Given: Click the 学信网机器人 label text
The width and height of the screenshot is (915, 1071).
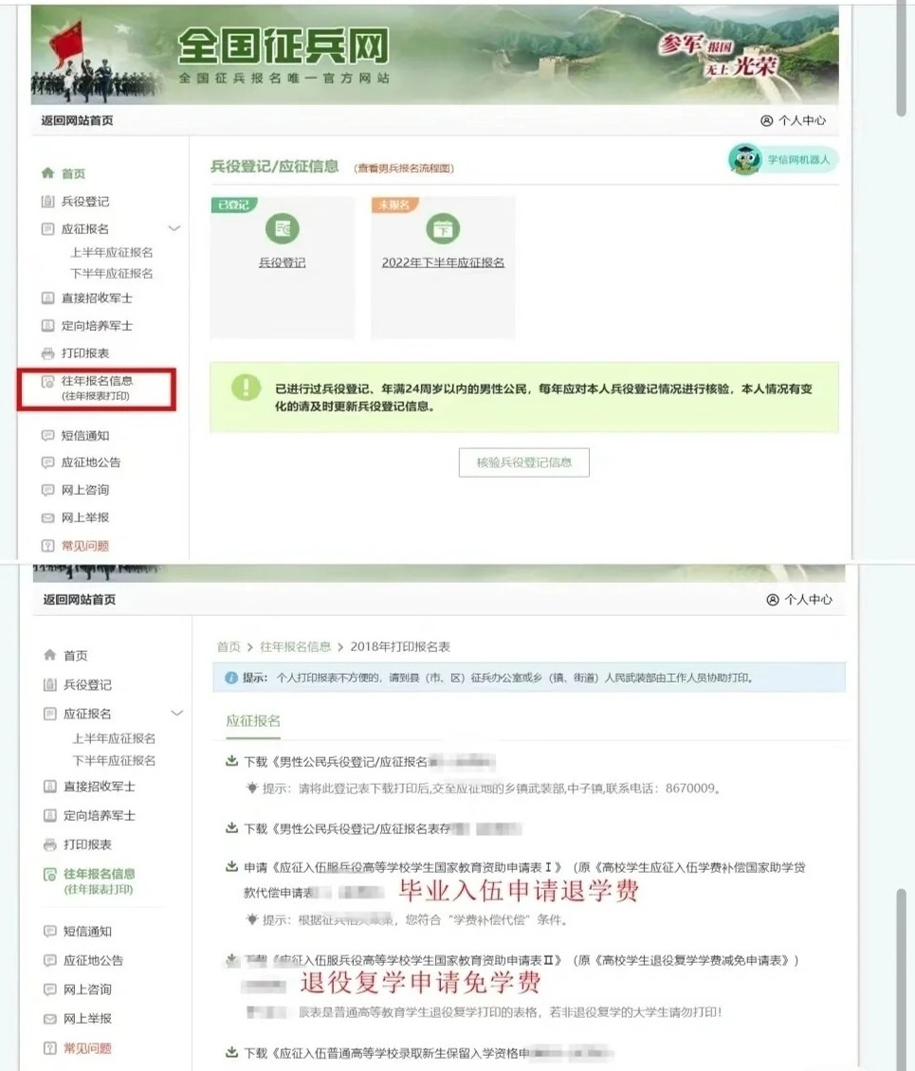Looking at the screenshot, I should (798, 160).
